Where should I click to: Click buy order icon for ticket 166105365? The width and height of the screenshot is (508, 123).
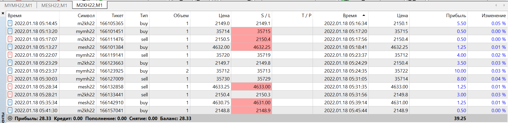(10, 23)
